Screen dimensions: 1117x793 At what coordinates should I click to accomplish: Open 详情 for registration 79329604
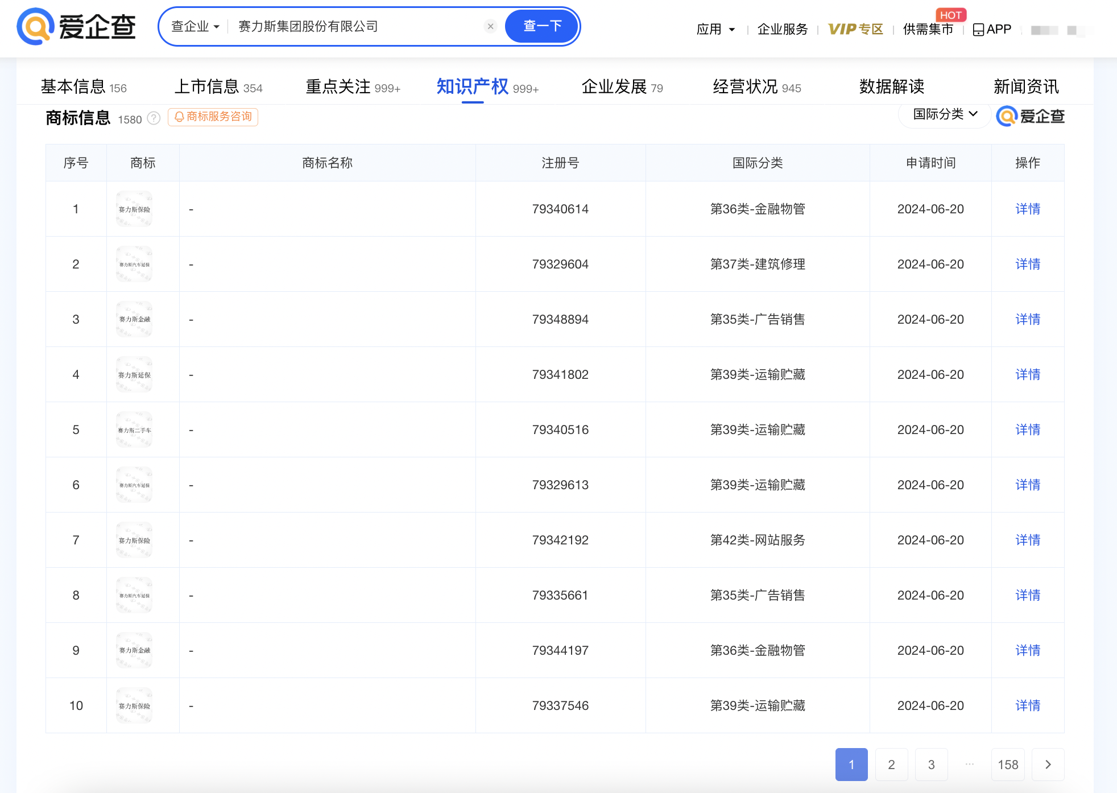pyautogui.click(x=1028, y=264)
